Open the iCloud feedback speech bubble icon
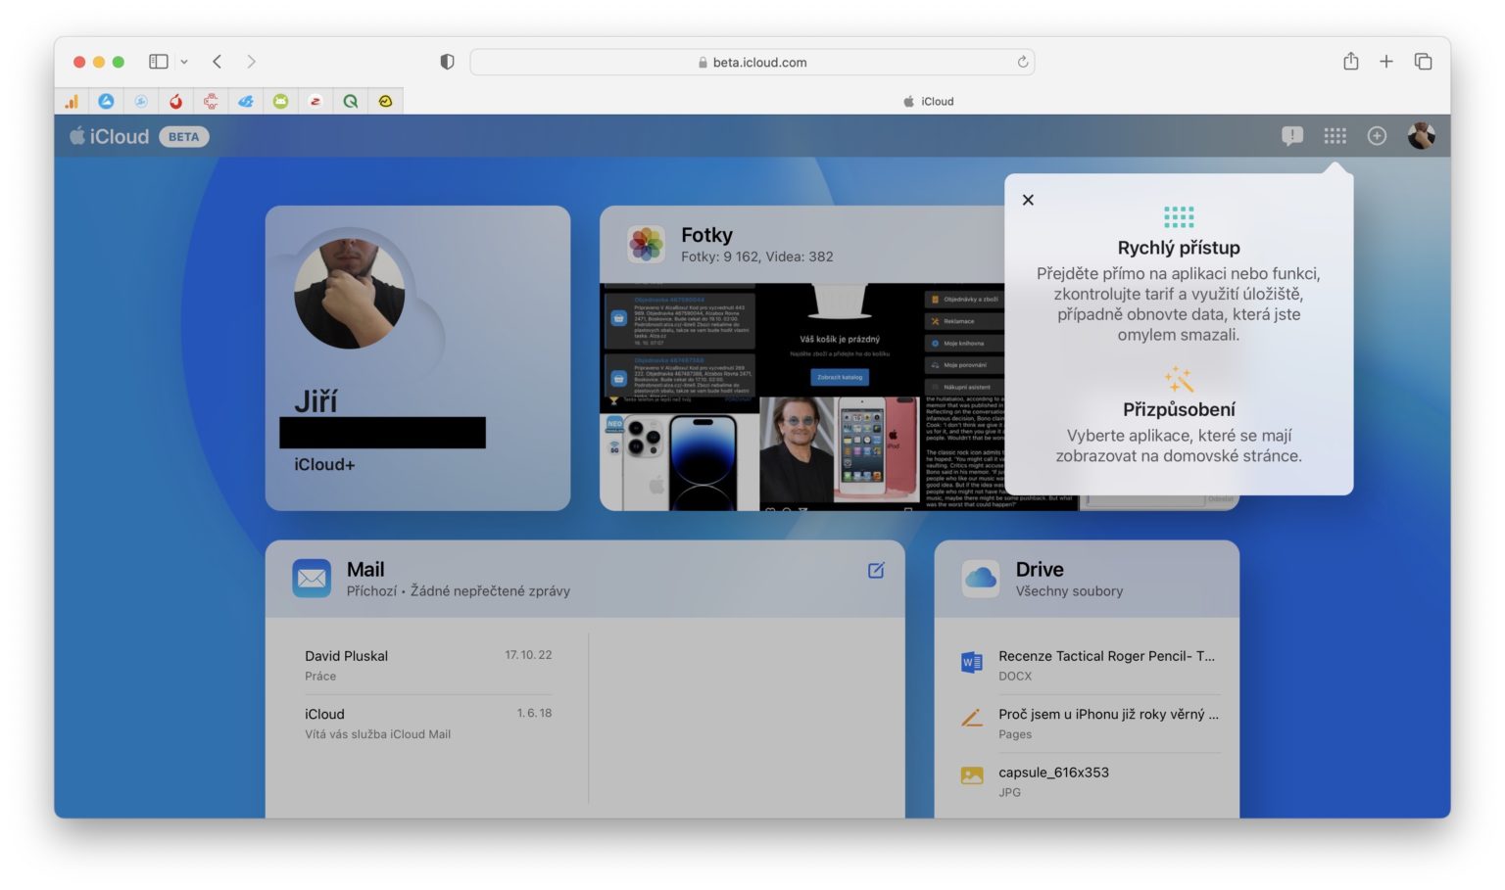1505x890 pixels. 1292,136
